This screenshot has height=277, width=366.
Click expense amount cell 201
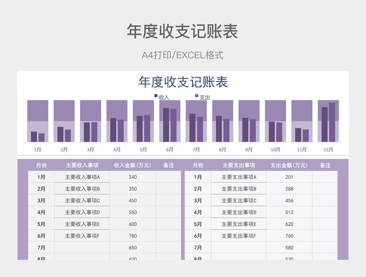289,177
